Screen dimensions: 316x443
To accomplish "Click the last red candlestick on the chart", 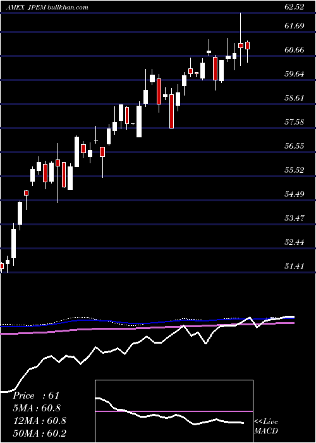I will pos(248,46).
